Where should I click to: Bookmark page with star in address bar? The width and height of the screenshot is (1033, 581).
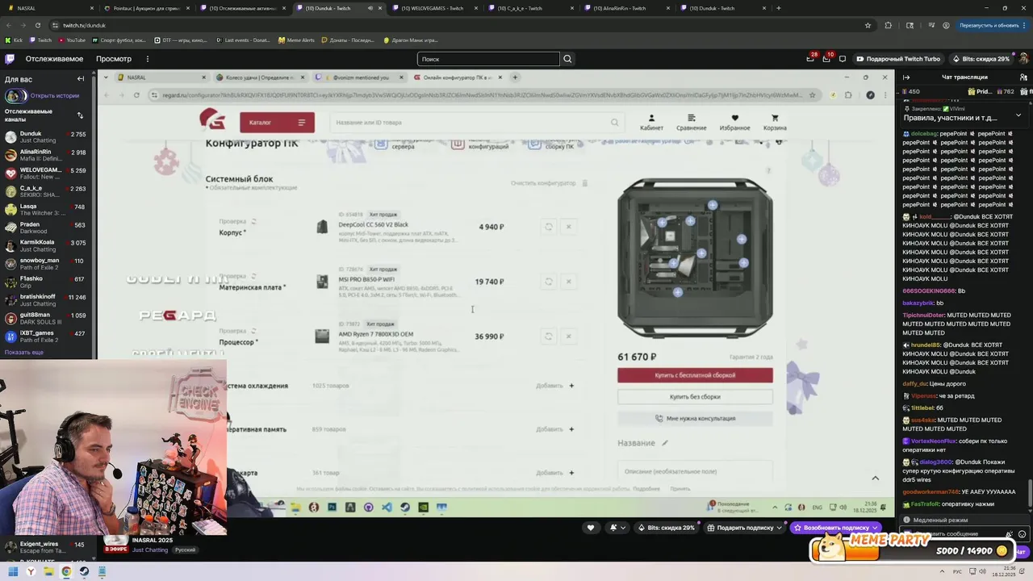point(868,25)
